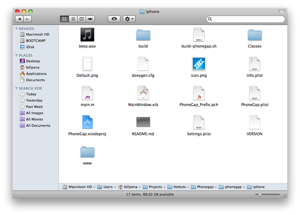Image resolution: width=300 pixels, height=215 pixels.
Task: Open Applications in the sidebar
Action: [x=33, y=74]
